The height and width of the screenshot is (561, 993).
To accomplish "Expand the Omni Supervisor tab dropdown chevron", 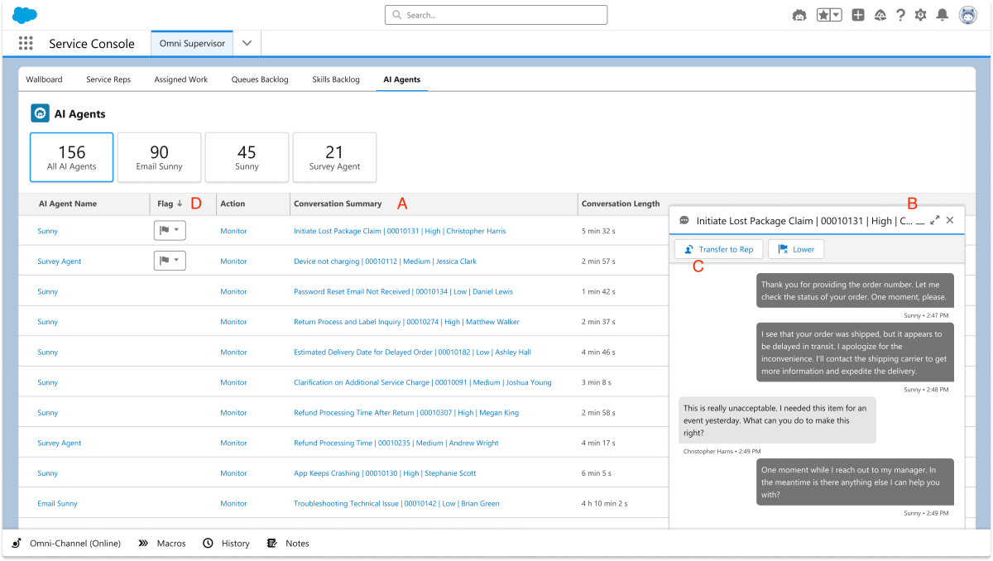I will [x=246, y=43].
